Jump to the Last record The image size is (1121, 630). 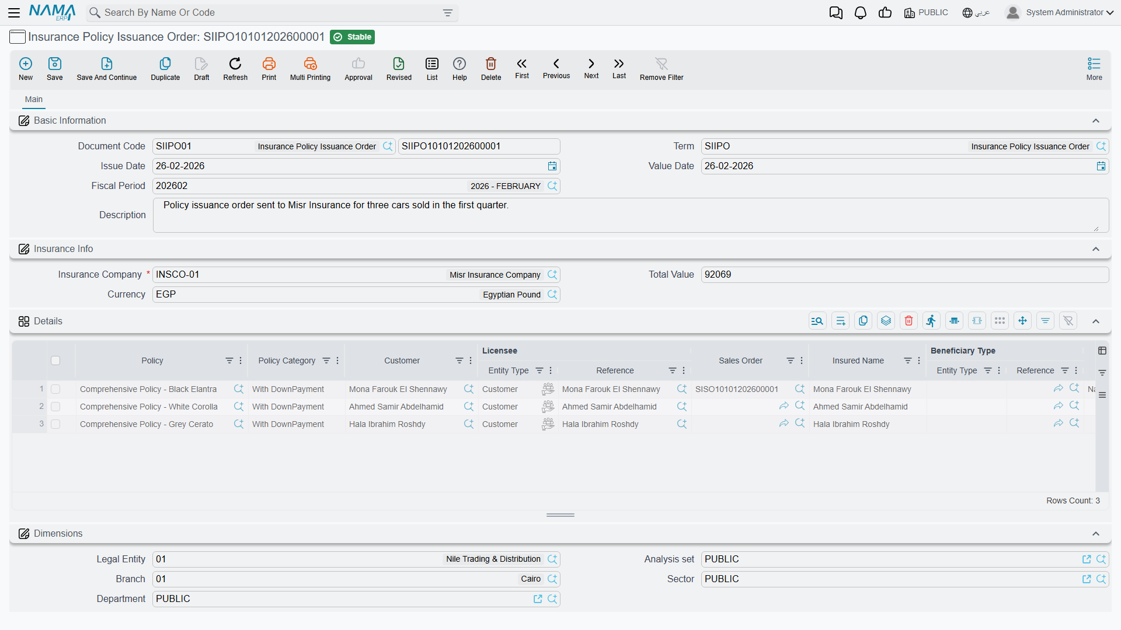pyautogui.click(x=619, y=68)
